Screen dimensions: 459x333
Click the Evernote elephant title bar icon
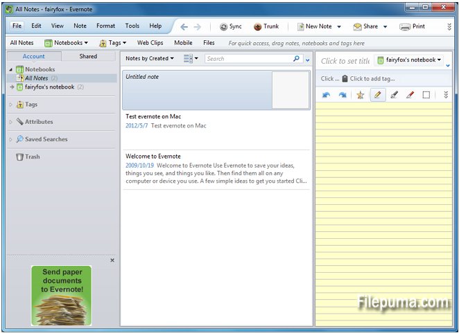[x=10, y=9]
